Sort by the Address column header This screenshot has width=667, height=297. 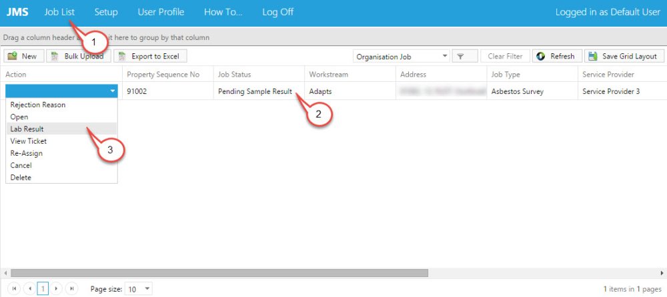click(441, 75)
